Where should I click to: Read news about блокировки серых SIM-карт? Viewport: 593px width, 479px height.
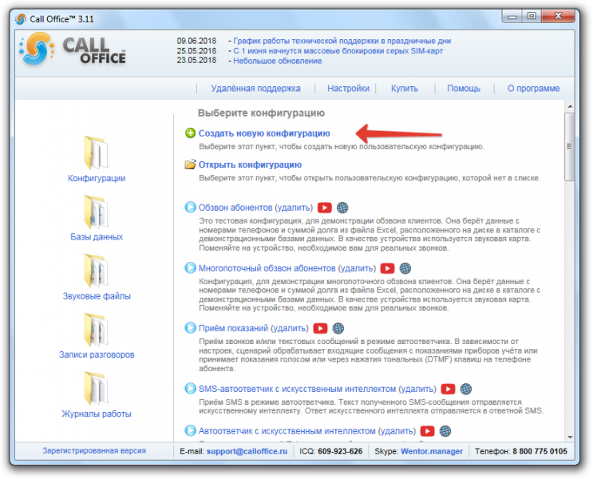click(x=338, y=51)
